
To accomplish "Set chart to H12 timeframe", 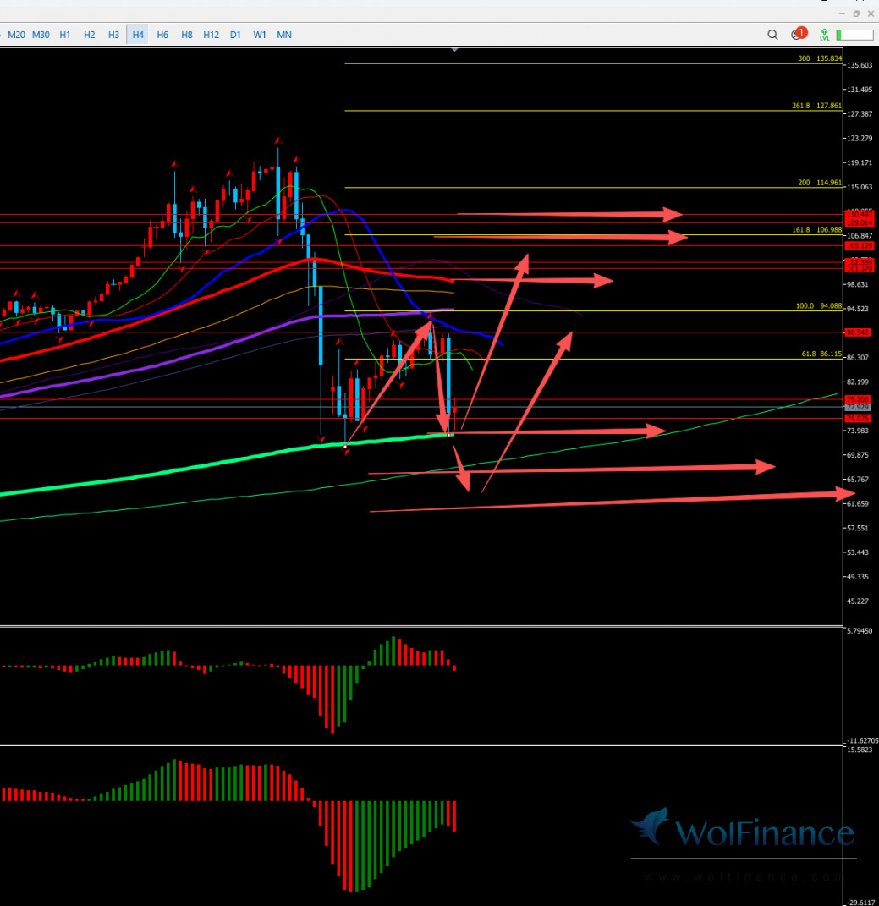I will click(212, 35).
